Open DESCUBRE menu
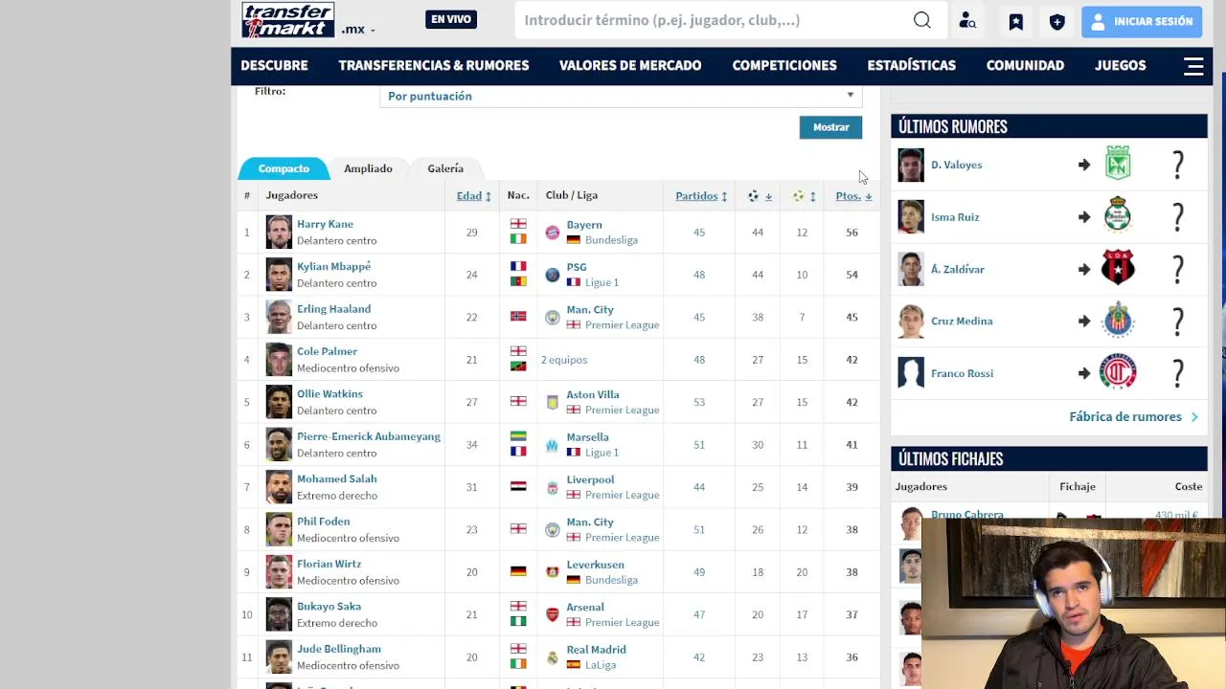The height and width of the screenshot is (689, 1226). tap(274, 66)
